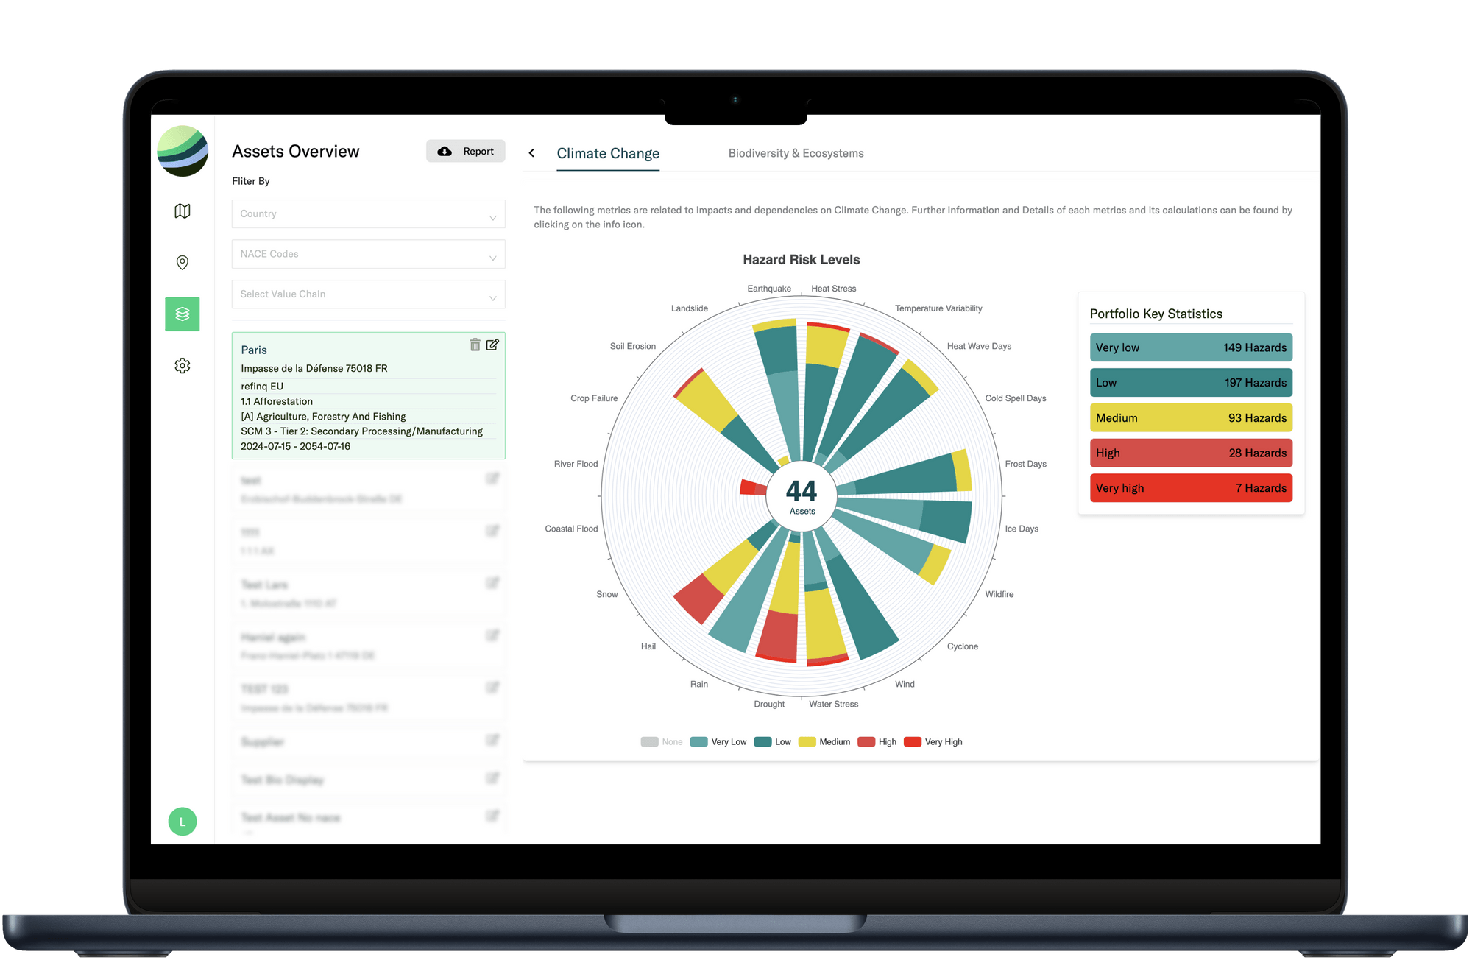Image resolution: width=1472 pixels, height=960 pixels.
Task: Toggle the Very Low series in the legend
Action: 718,742
